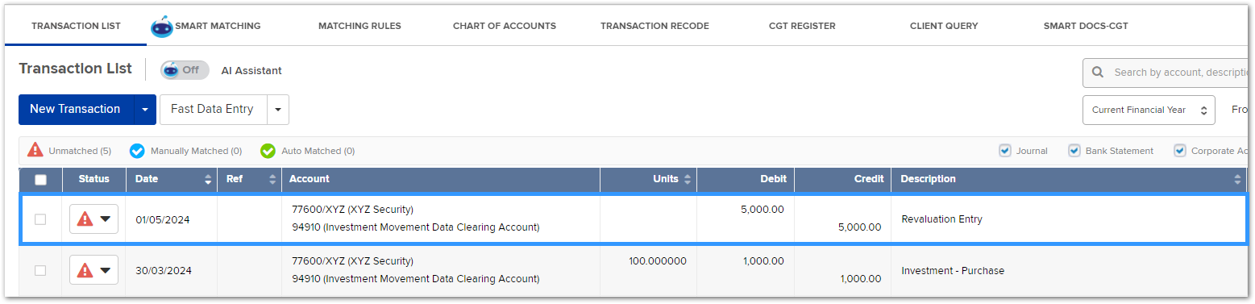This screenshot has width=1255, height=304.
Task: Switch to the Chart of Accounts tab
Action: click(505, 26)
